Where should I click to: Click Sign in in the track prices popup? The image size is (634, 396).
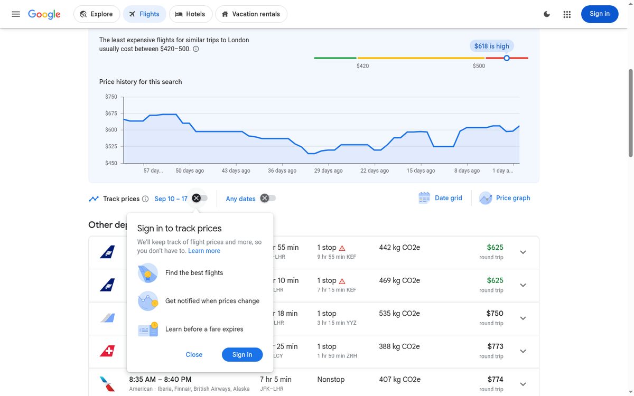[242, 355]
